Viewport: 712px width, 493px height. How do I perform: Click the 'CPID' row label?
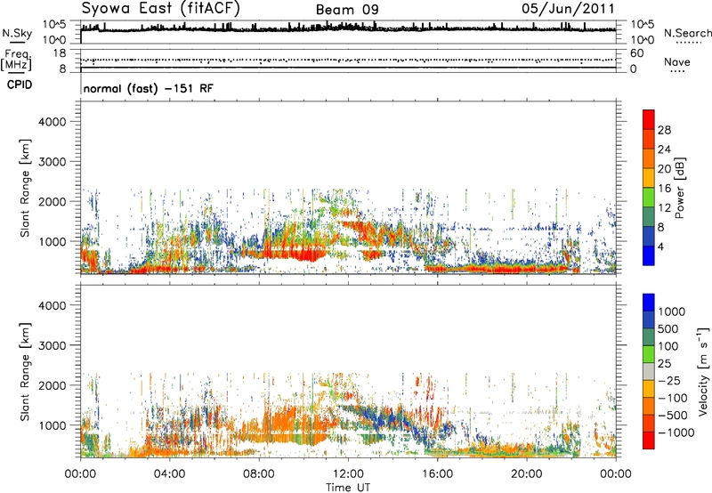20,85
